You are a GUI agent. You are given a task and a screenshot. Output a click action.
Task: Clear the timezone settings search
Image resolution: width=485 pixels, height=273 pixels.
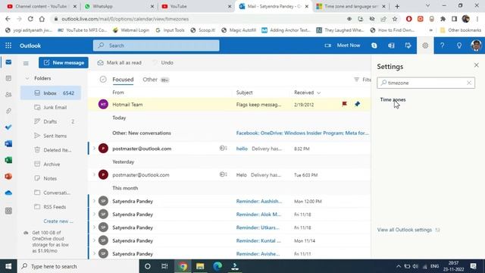point(469,83)
